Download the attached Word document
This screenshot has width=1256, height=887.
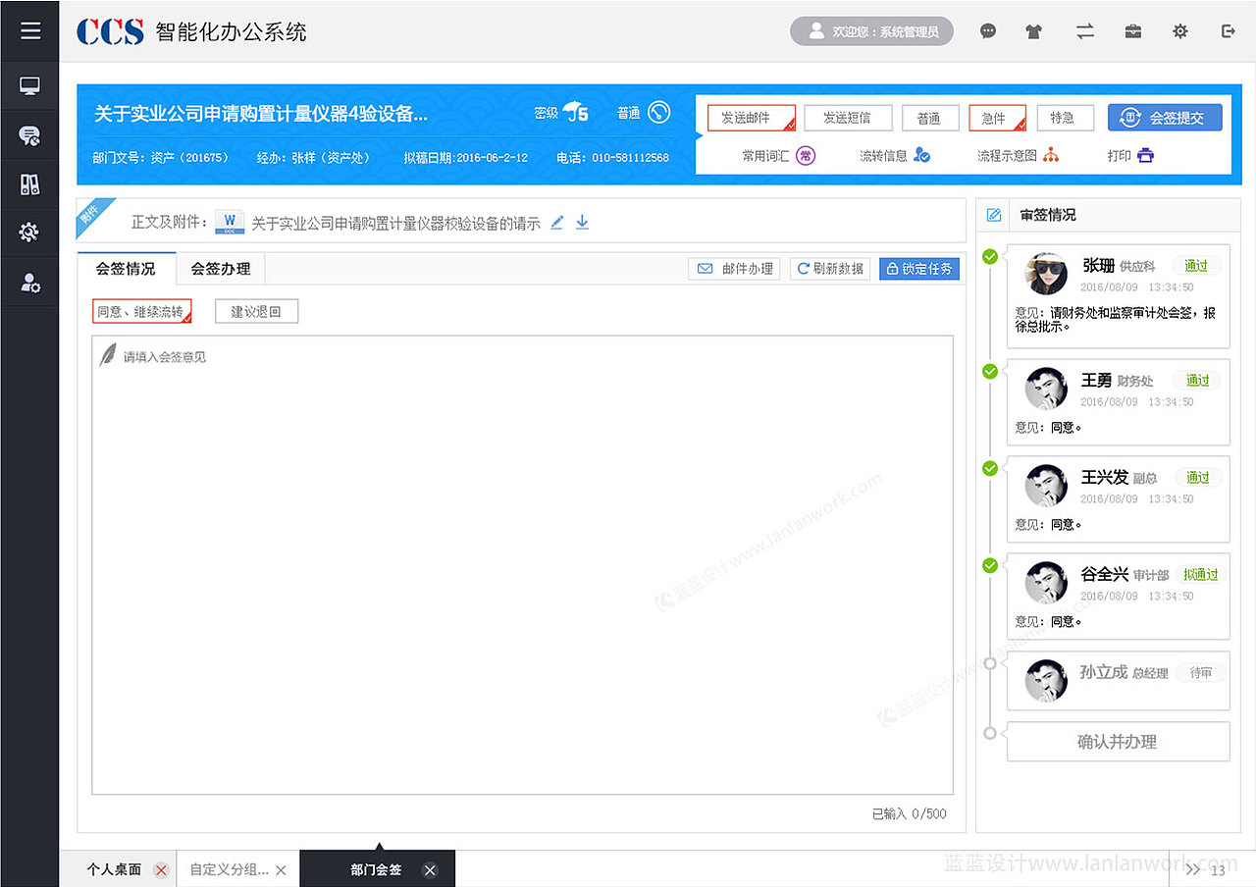click(582, 223)
